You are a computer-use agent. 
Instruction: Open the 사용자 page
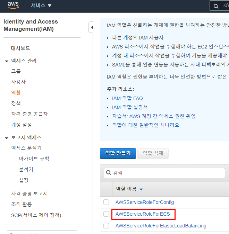18,82
